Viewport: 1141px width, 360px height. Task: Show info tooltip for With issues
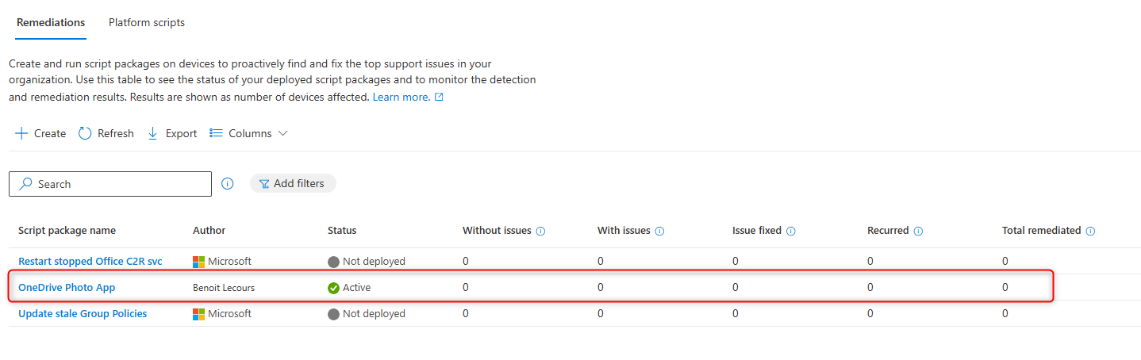660,231
